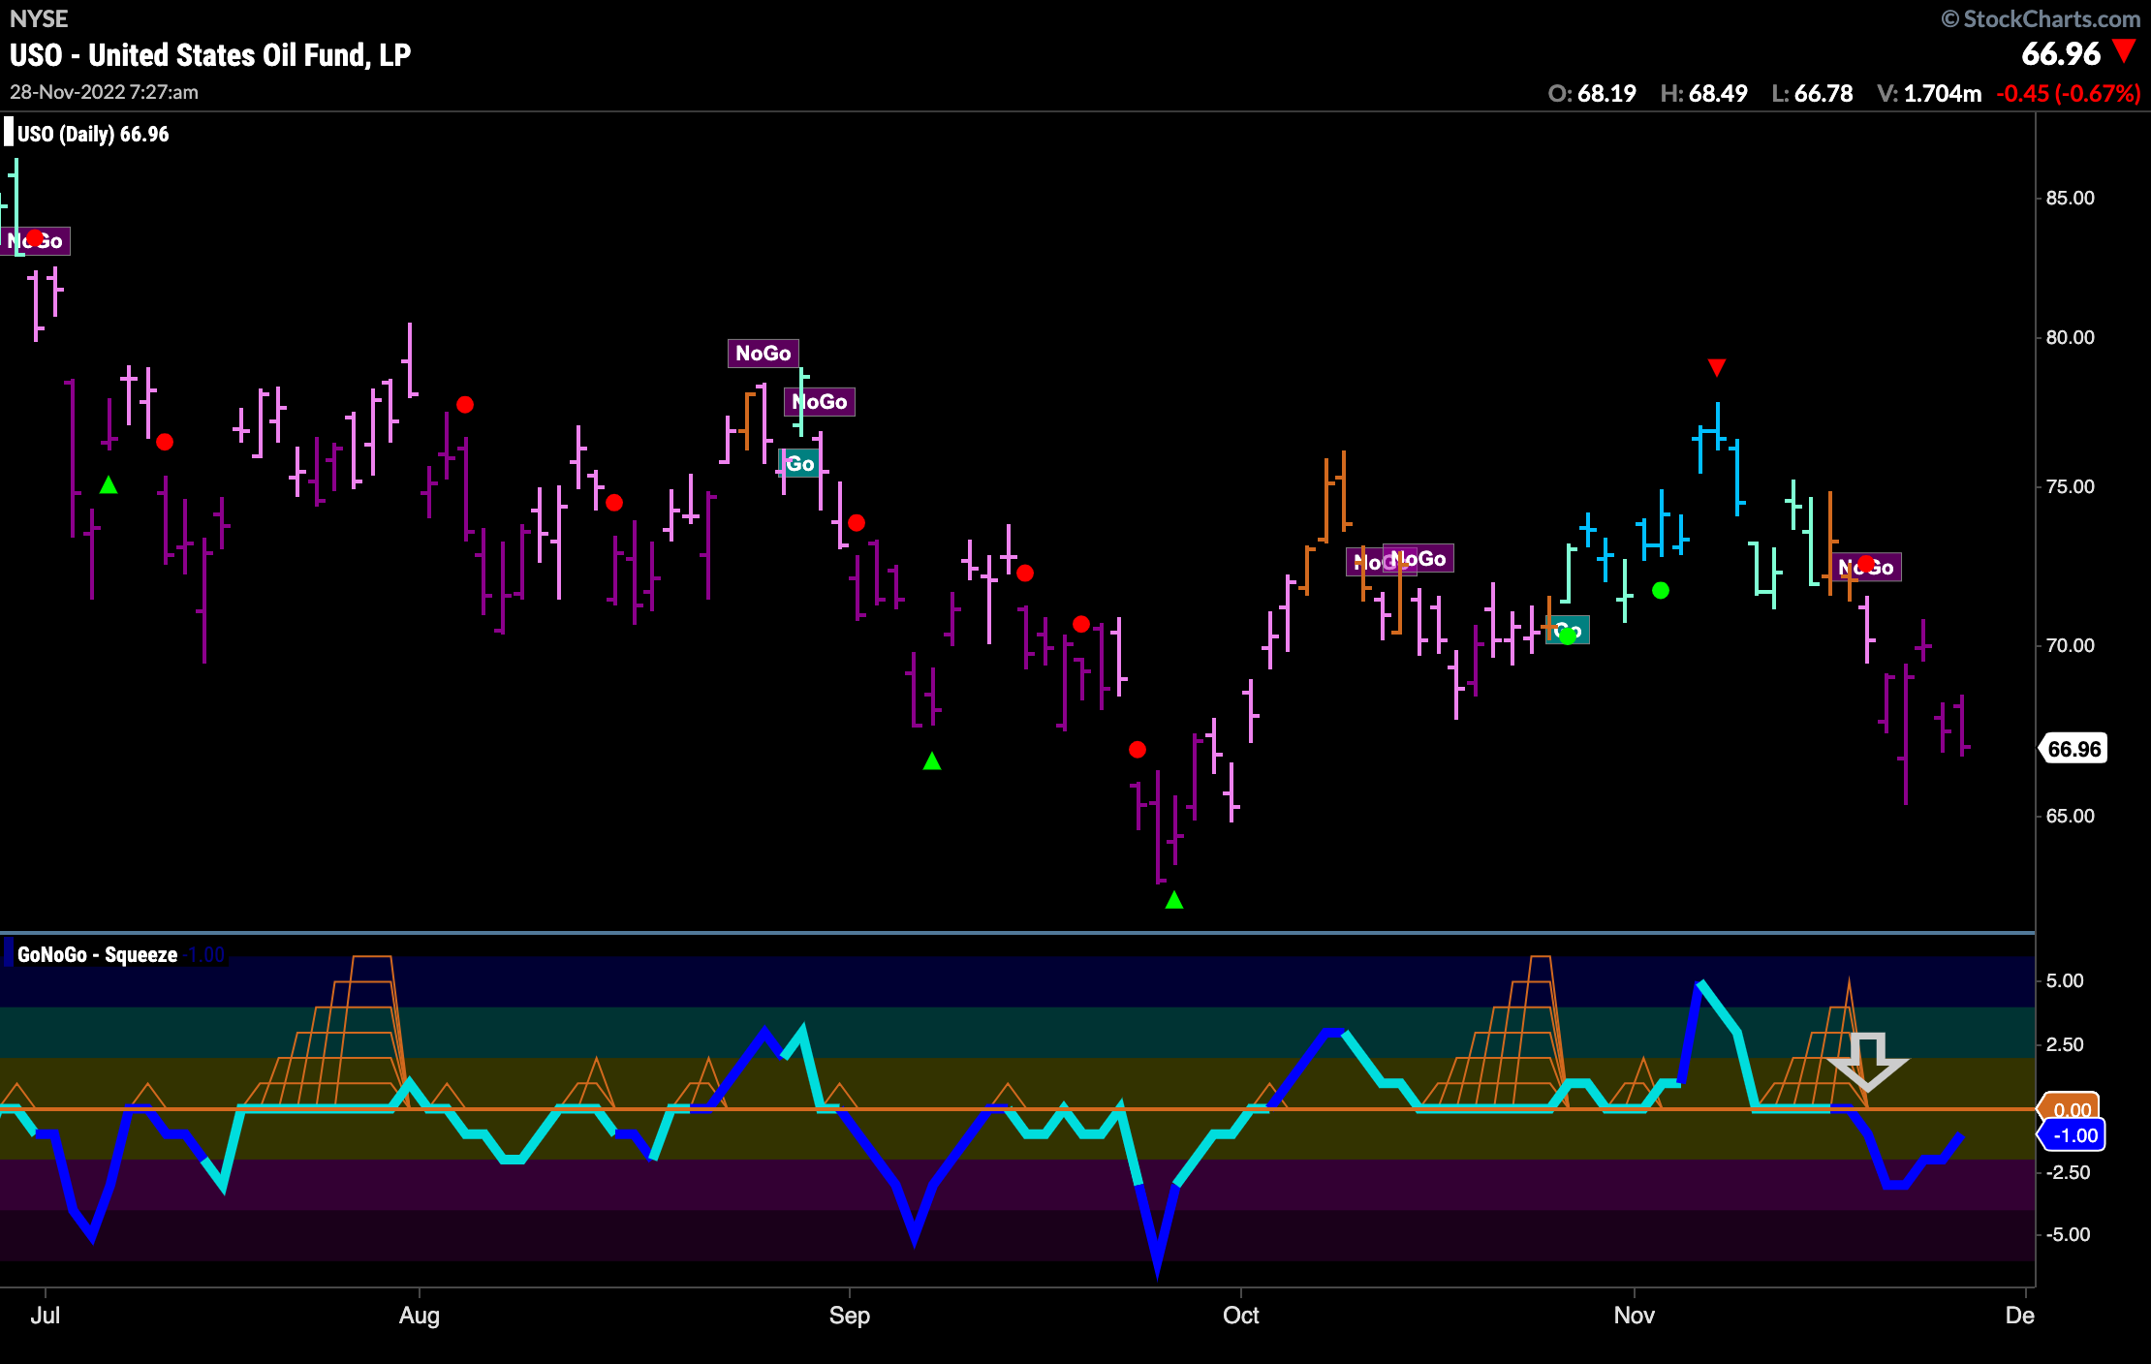
Task: Click the Jul label on the time axis
Action: pyautogui.click(x=45, y=1315)
